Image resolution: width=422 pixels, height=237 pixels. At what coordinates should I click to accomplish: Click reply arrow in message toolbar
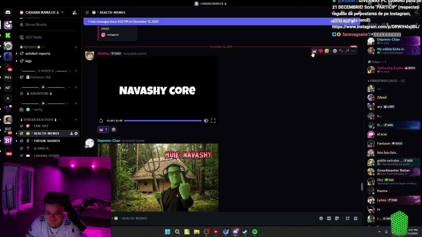pos(341,51)
